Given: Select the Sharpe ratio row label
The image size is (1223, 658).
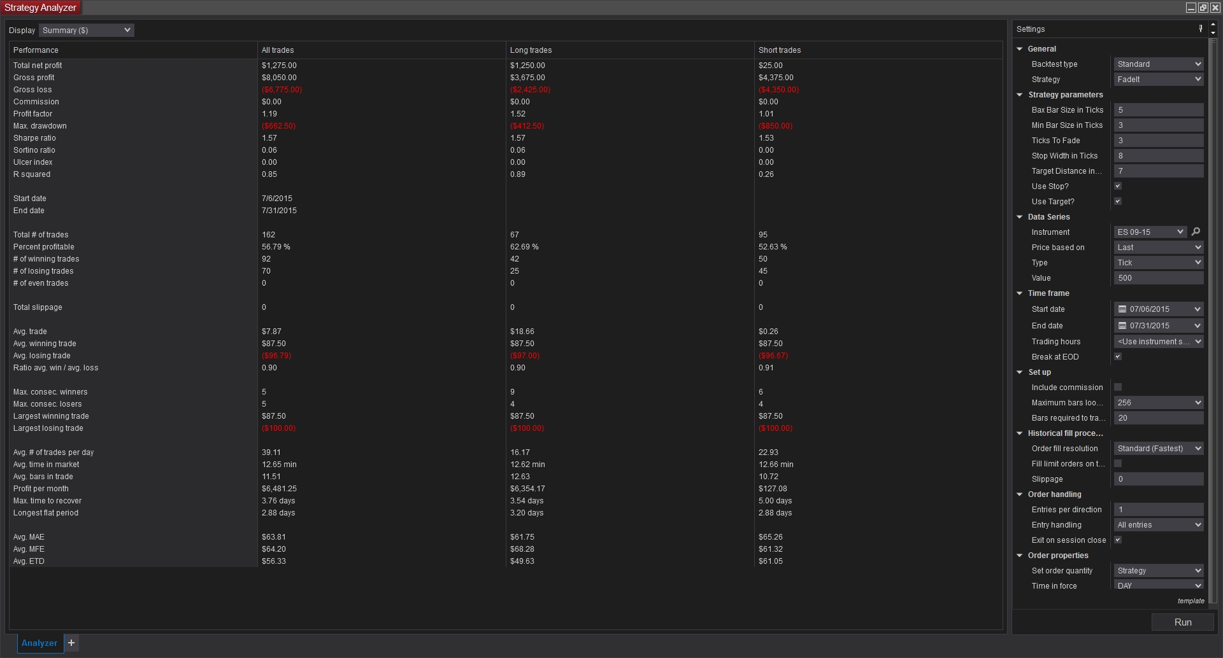Looking at the screenshot, I should [34, 138].
